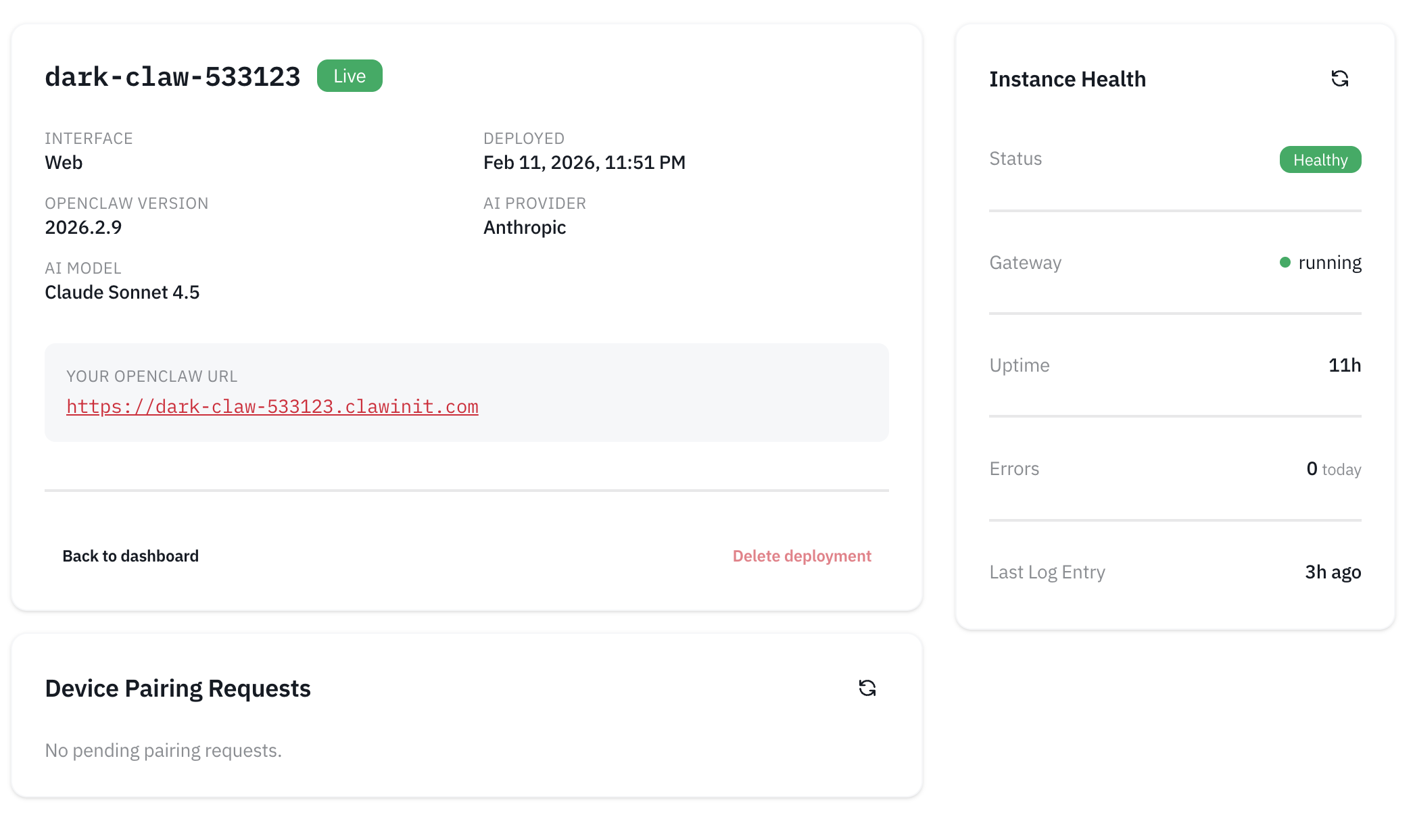
Task: Click the OpenClaw version 2026.2.9
Action: [x=84, y=227]
